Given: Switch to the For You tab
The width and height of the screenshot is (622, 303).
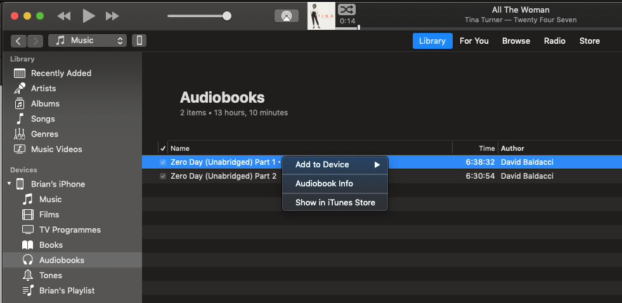Looking at the screenshot, I should coord(474,41).
